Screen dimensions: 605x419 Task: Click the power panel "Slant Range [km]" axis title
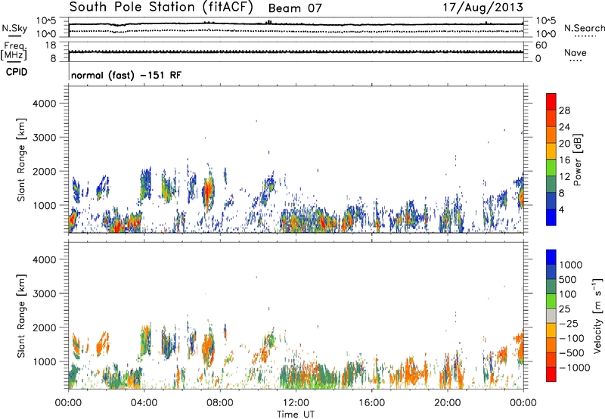[21, 160]
